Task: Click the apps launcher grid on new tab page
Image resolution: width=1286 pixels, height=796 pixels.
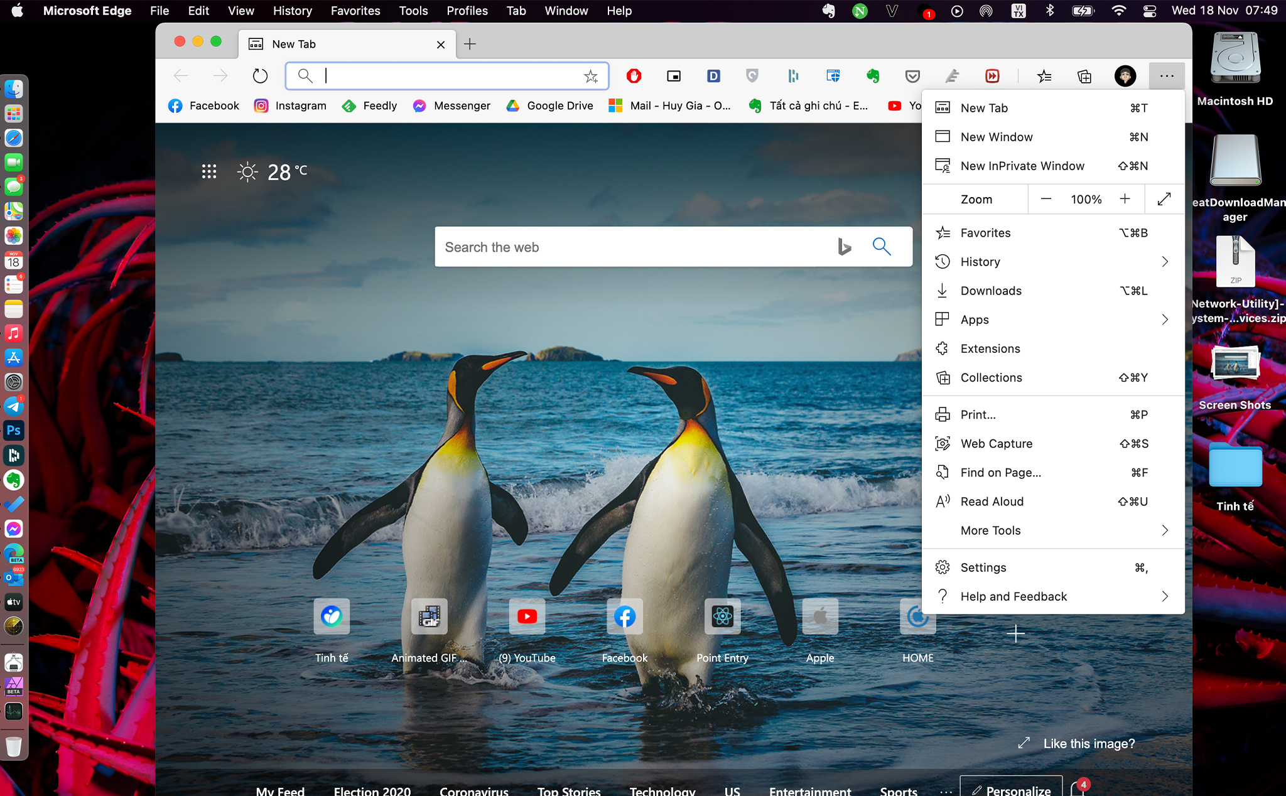Action: pyautogui.click(x=209, y=171)
